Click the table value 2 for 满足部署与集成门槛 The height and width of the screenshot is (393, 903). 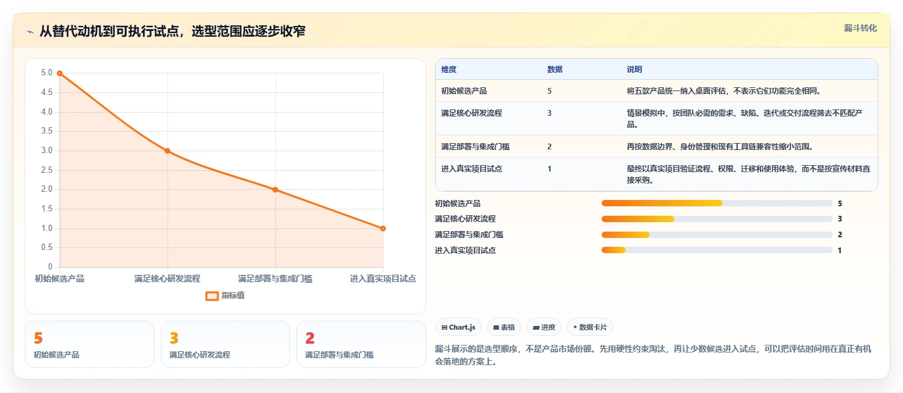pos(550,146)
